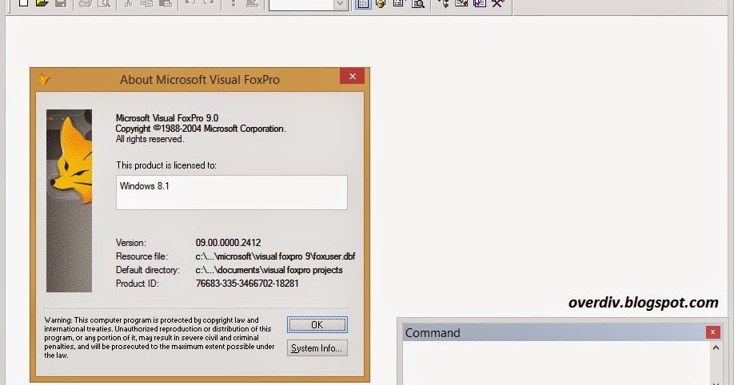The image size is (734, 385).
Task: Click the OK button in About dialog
Action: (317, 324)
